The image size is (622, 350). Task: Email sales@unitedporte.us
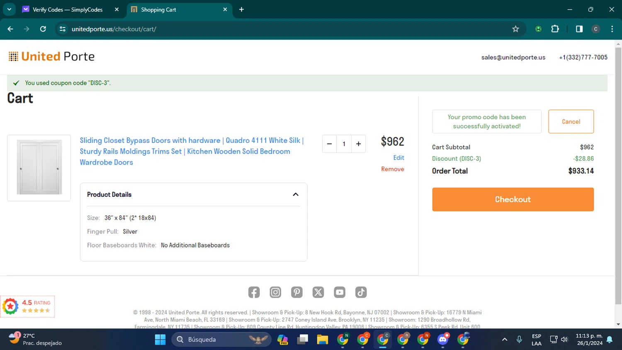pos(513,57)
